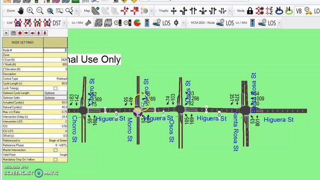
Task: Click the Zoom Out magnifier
Action: (40, 10)
